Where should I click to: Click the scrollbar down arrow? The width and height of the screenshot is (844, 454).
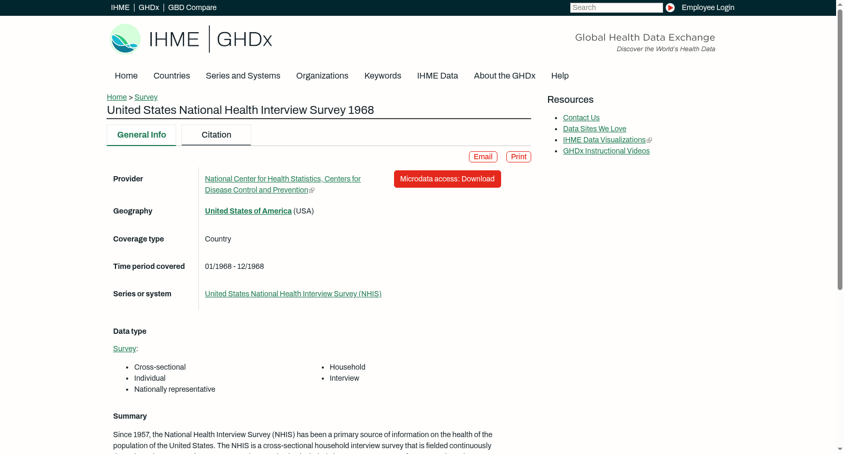point(840,450)
